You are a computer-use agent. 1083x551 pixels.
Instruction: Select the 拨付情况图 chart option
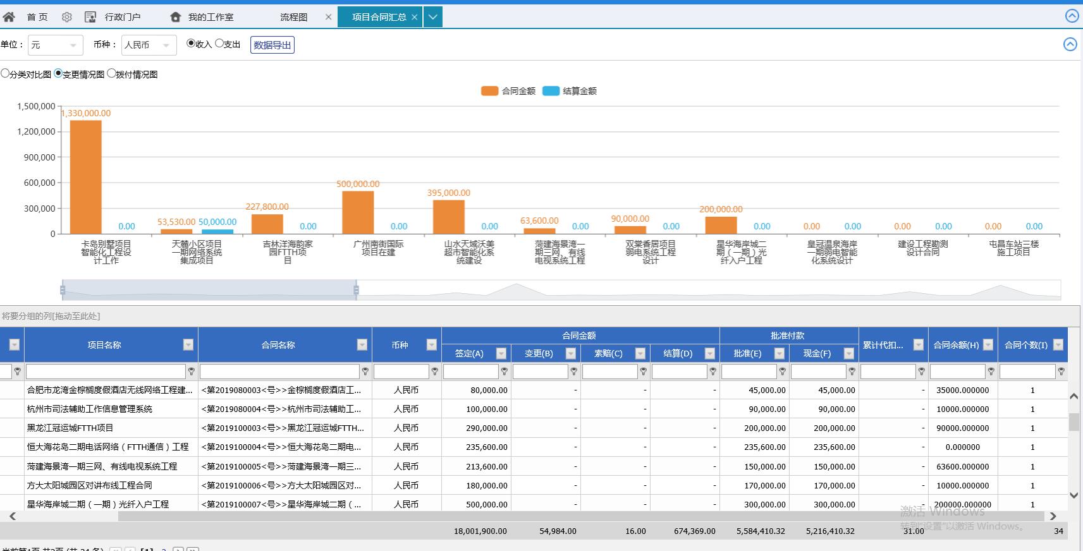[x=112, y=73]
